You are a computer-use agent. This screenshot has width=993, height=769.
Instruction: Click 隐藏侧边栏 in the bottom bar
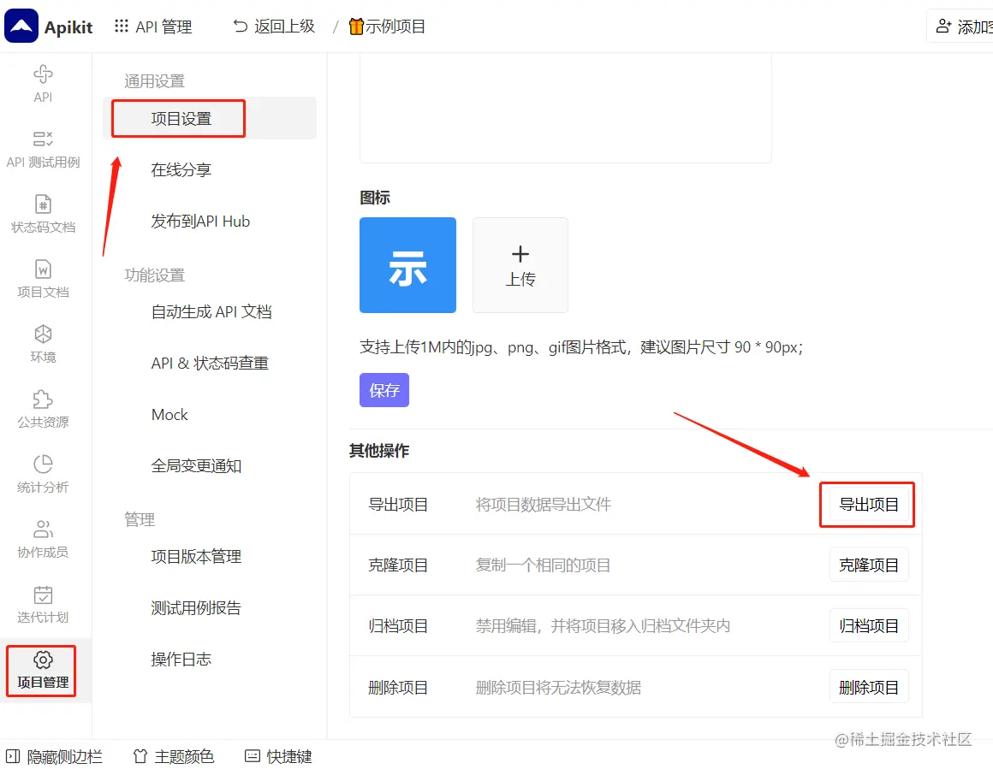click(x=55, y=756)
